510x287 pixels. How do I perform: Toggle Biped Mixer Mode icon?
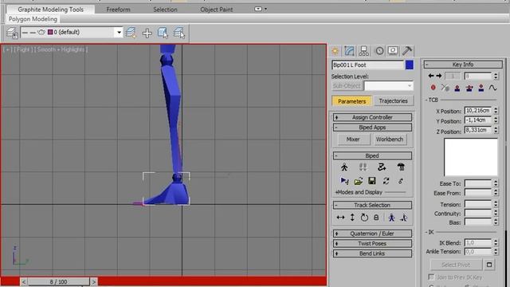click(x=401, y=167)
